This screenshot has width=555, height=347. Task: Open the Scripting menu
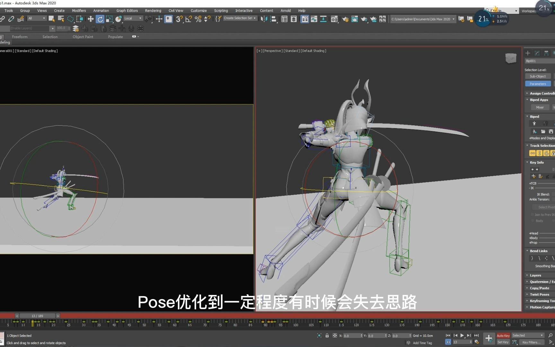click(221, 11)
